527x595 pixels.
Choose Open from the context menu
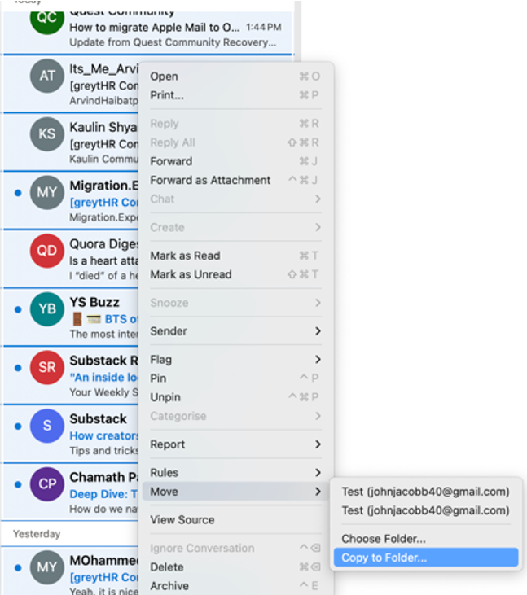click(x=235, y=77)
